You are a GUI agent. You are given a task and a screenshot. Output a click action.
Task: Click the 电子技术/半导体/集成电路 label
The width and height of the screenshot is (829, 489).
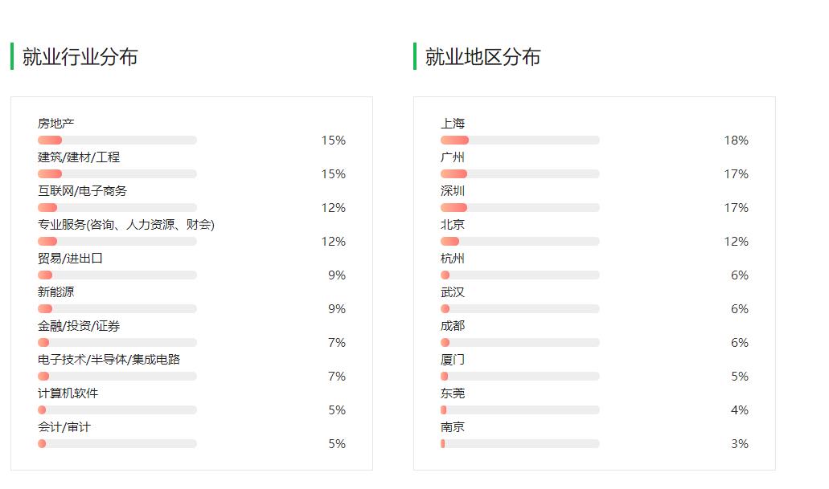[x=109, y=360]
